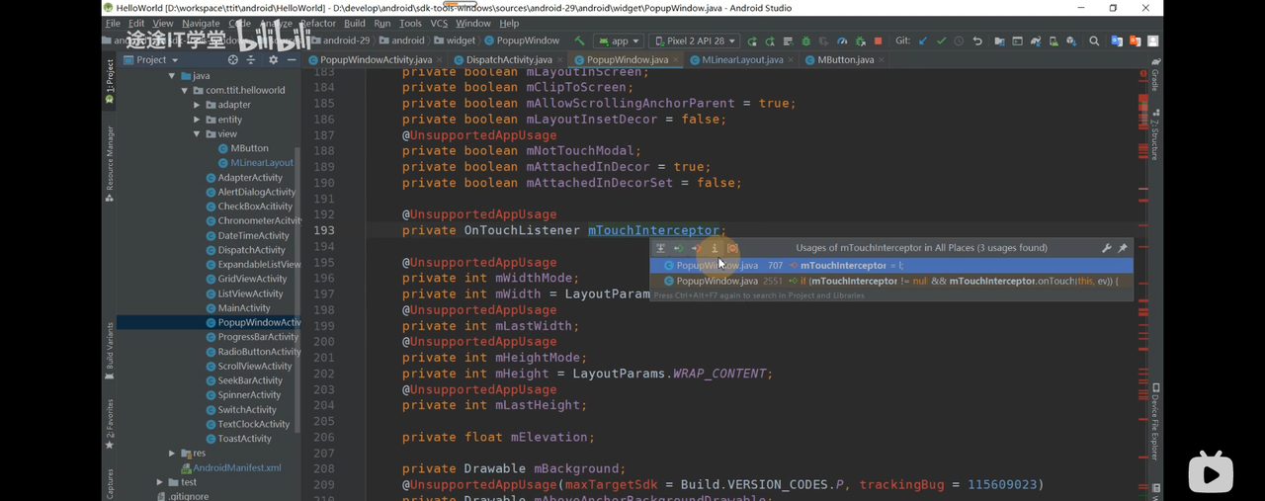Click locate target icon in Project panel
1265x501 pixels.
(x=233, y=60)
